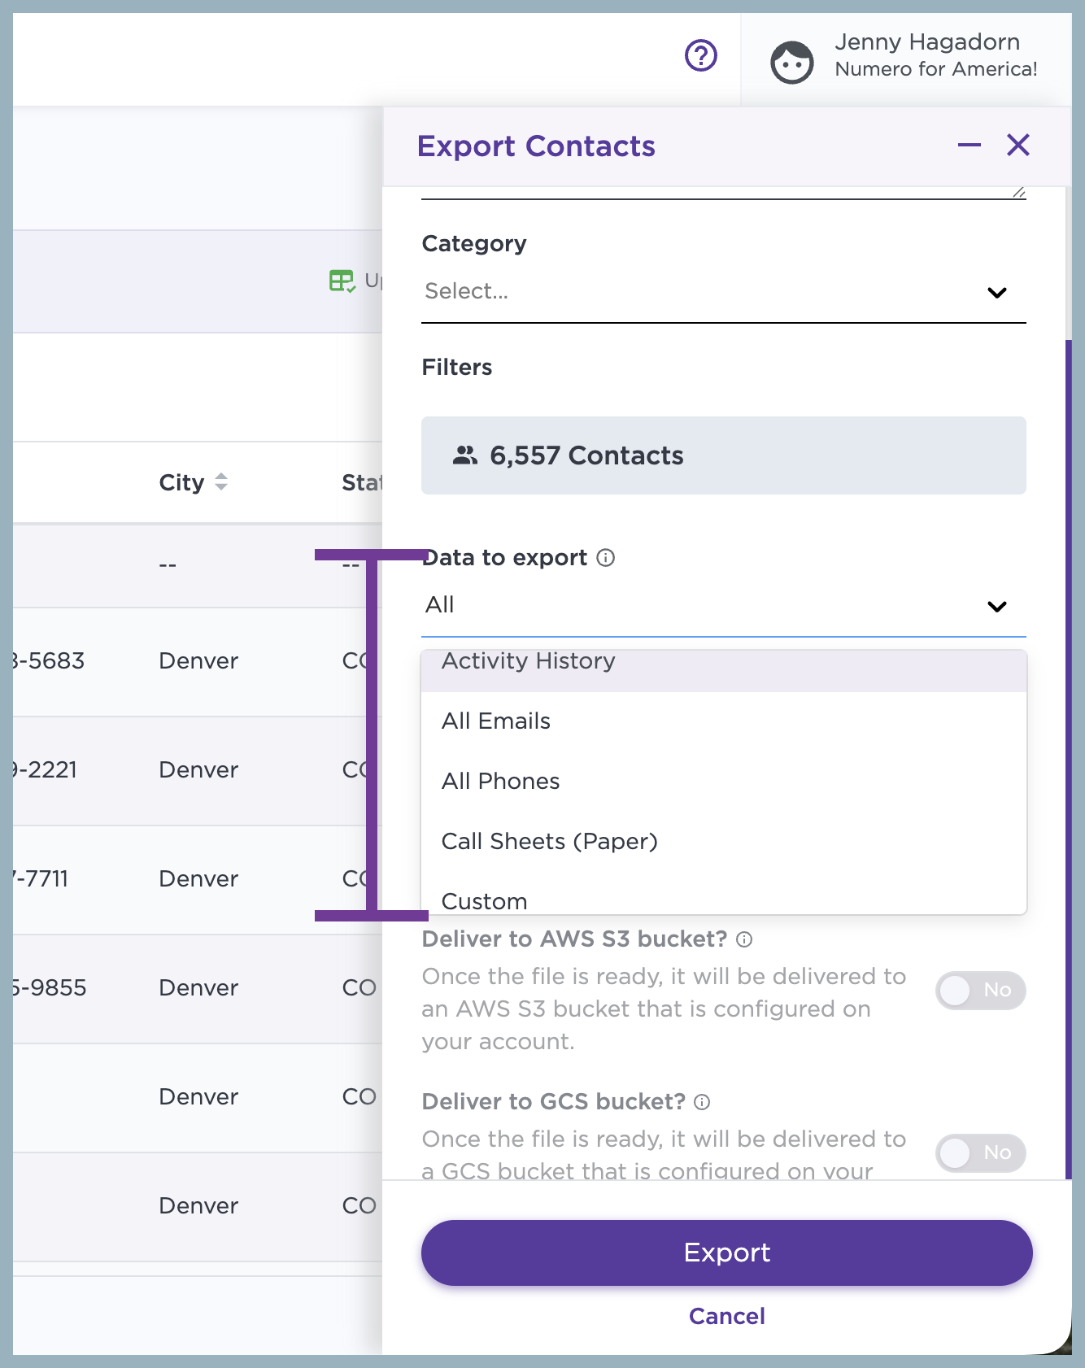The height and width of the screenshot is (1368, 1085).
Task: Toggle Deliver to AWS S3 bucket switch
Action: [x=980, y=990]
